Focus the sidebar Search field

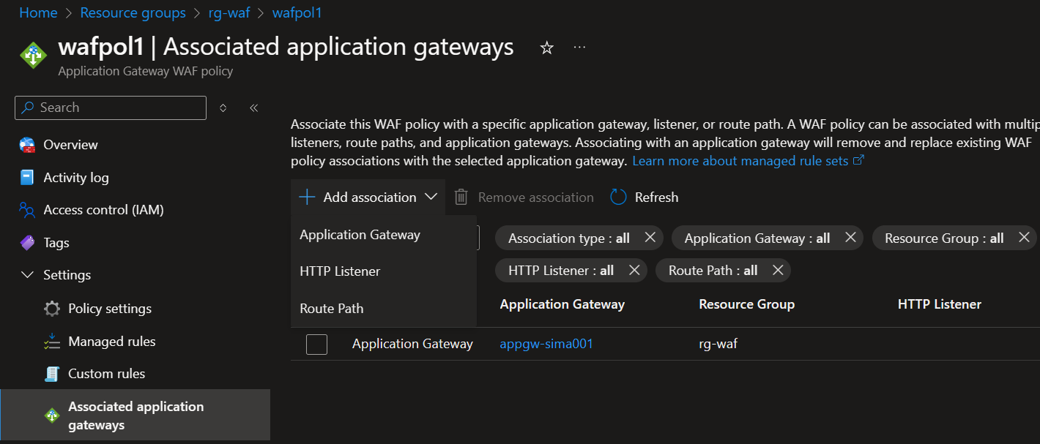[111, 108]
